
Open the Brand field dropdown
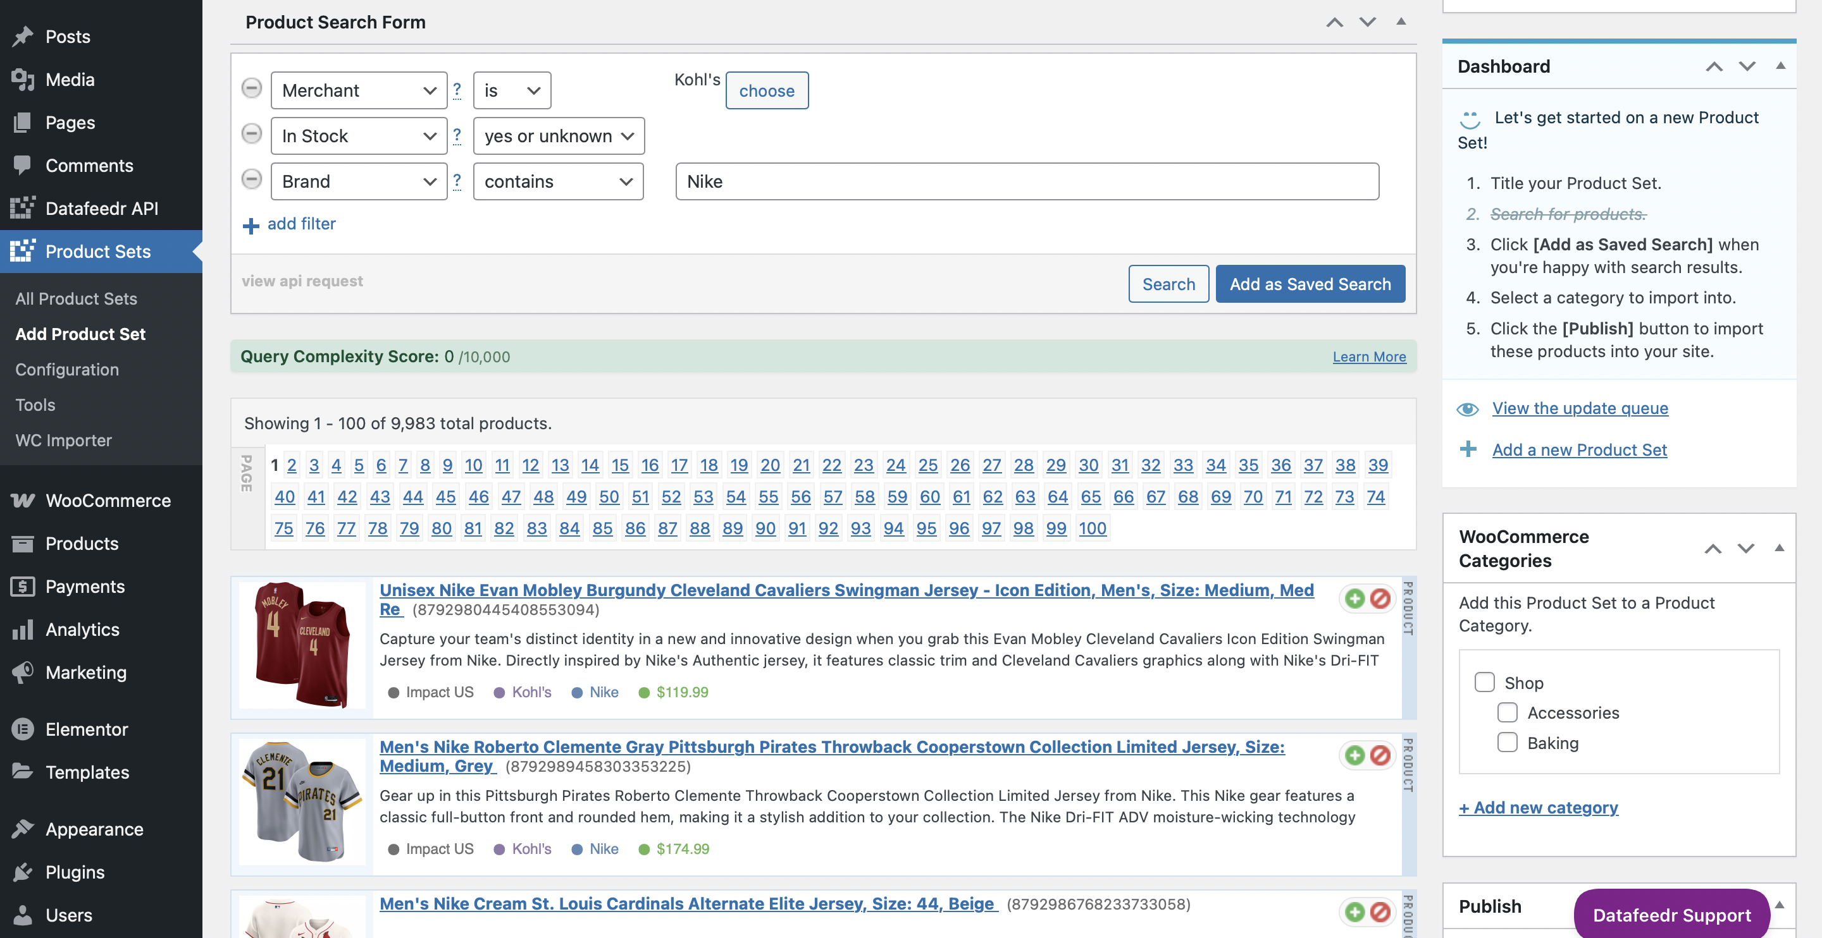pos(359,181)
